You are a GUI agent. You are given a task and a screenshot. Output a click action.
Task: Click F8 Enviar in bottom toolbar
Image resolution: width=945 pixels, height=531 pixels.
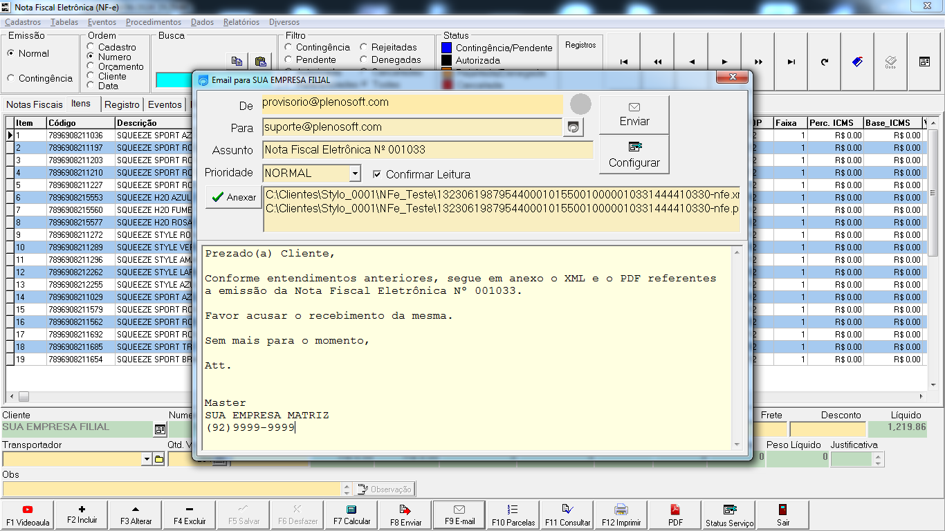(x=405, y=515)
